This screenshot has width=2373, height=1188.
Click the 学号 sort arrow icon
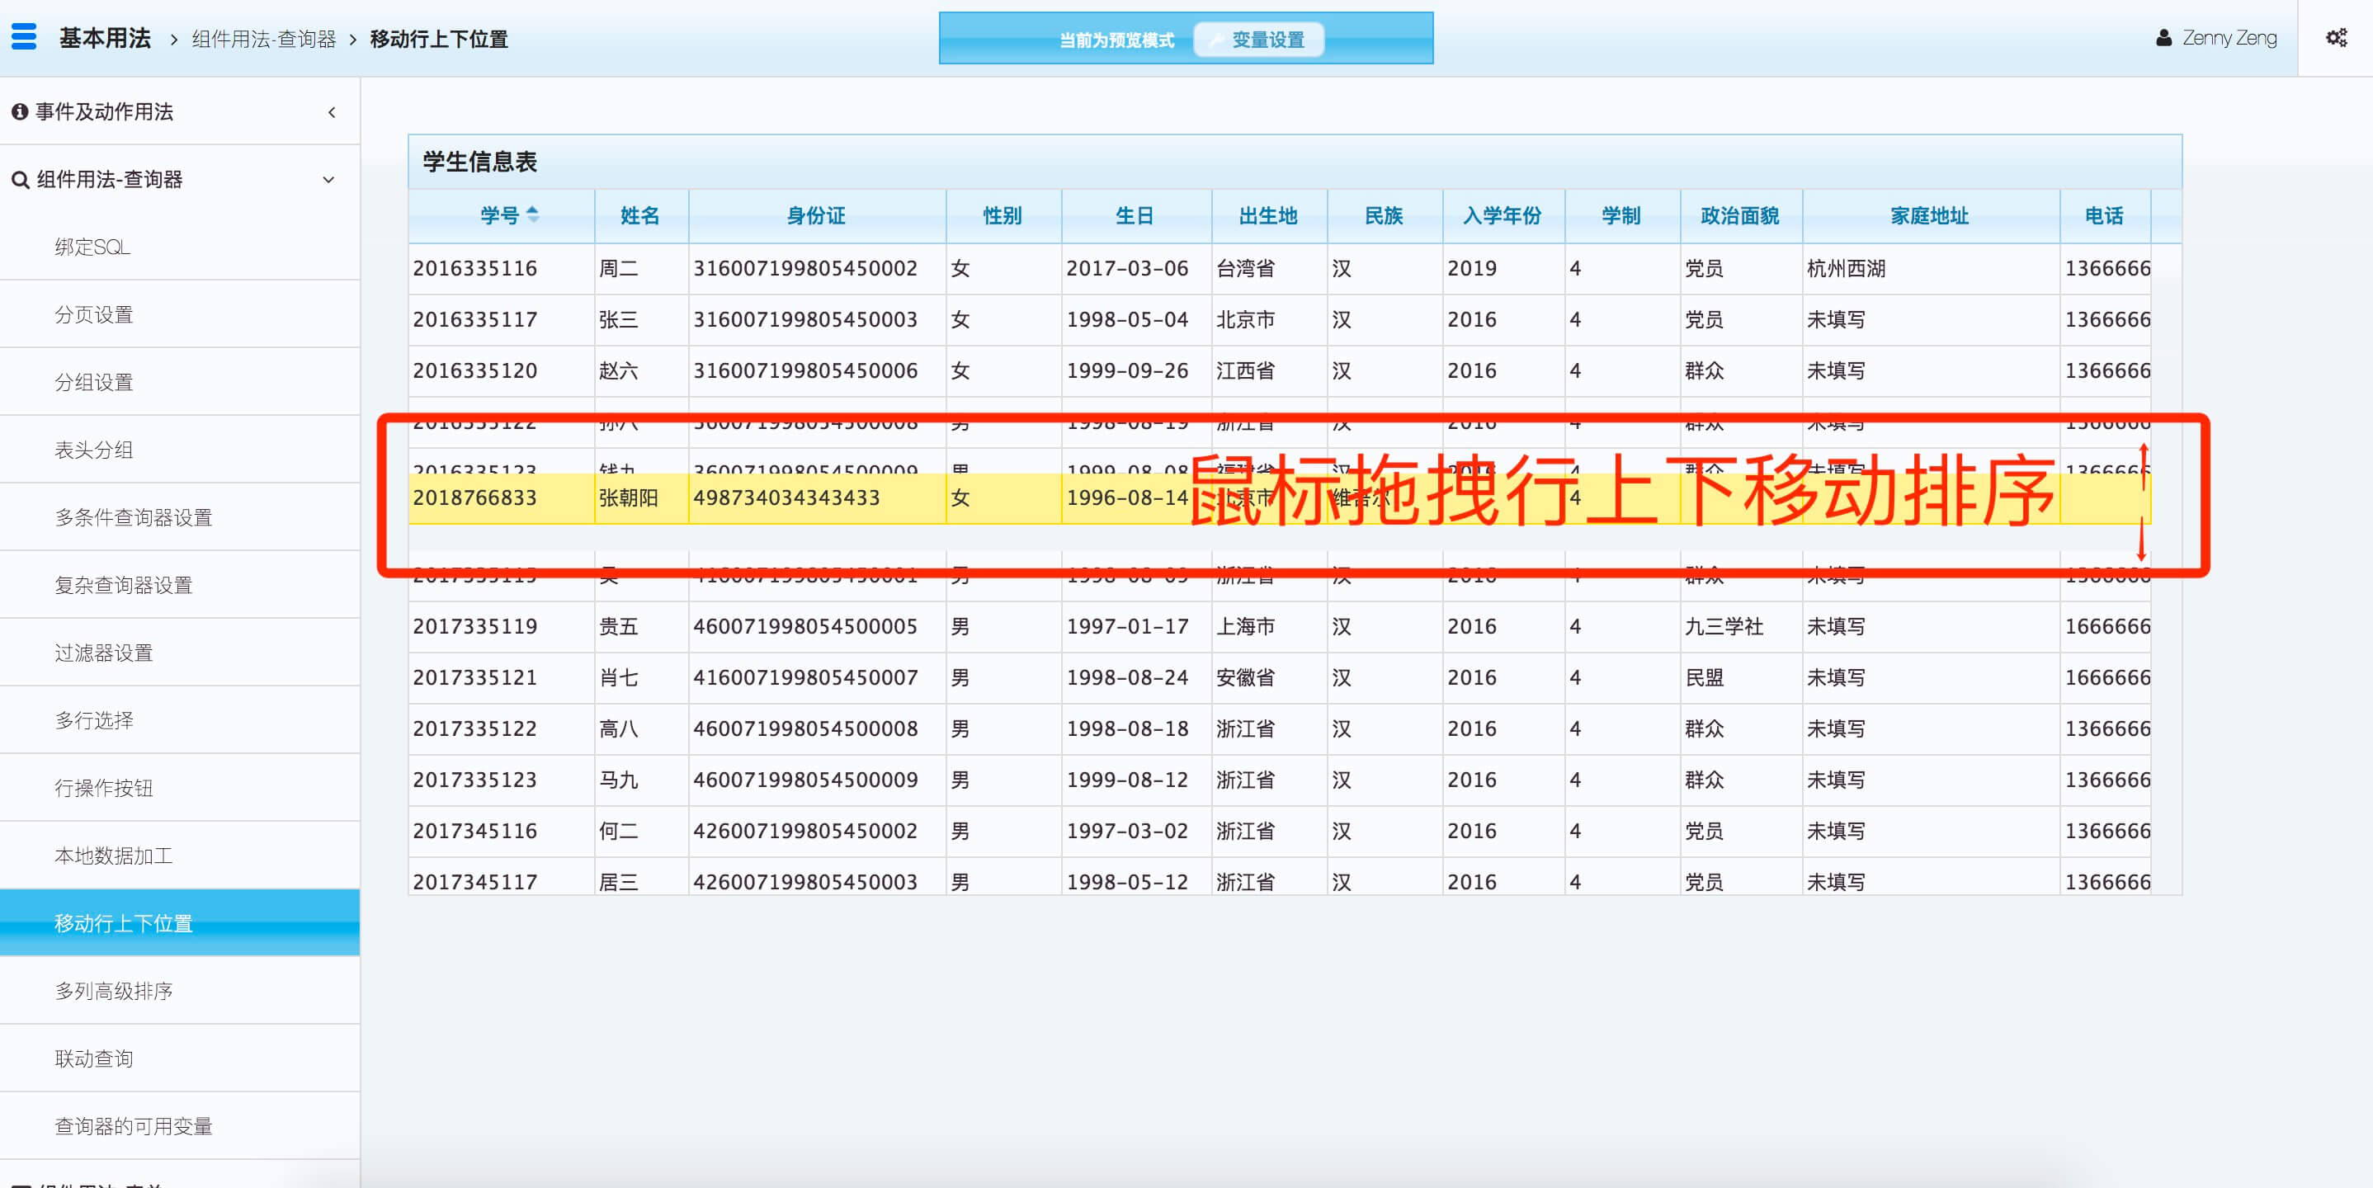coord(532,214)
